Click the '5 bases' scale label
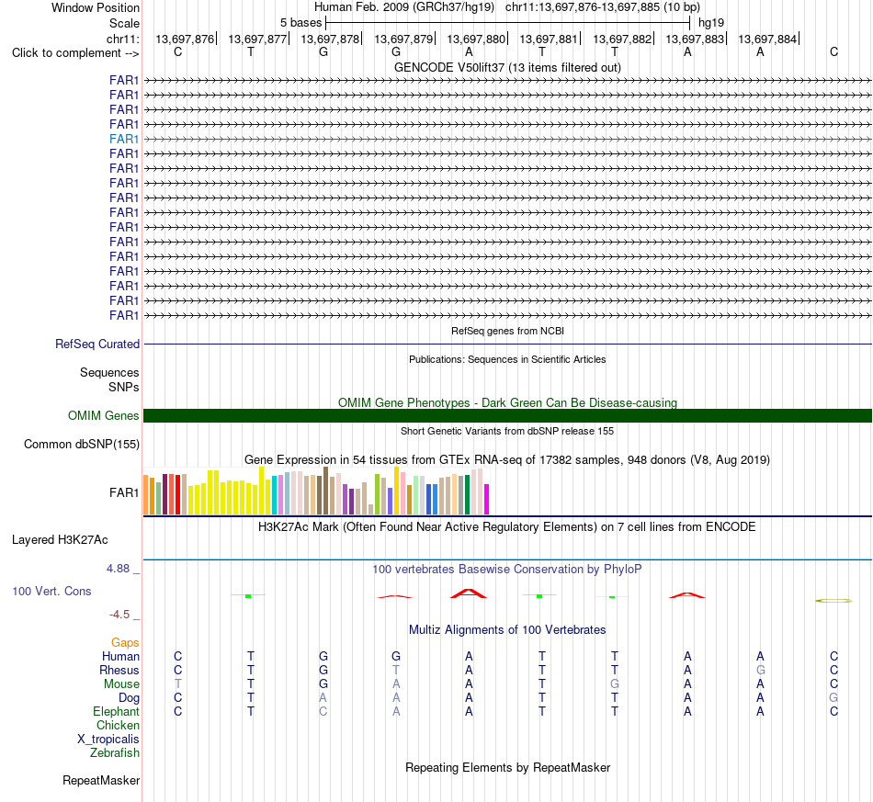Viewport: 873px width, 802px height. click(300, 23)
